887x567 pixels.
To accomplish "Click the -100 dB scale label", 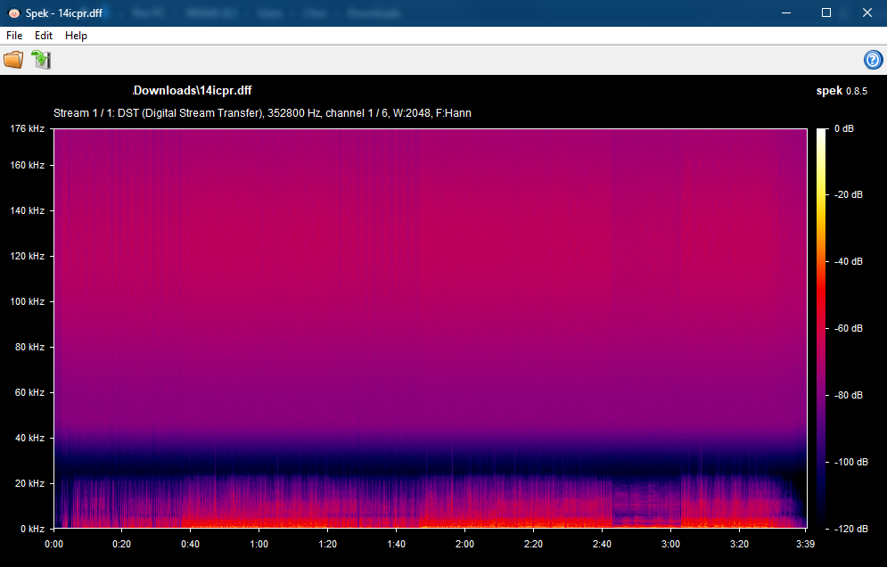I will [x=850, y=462].
